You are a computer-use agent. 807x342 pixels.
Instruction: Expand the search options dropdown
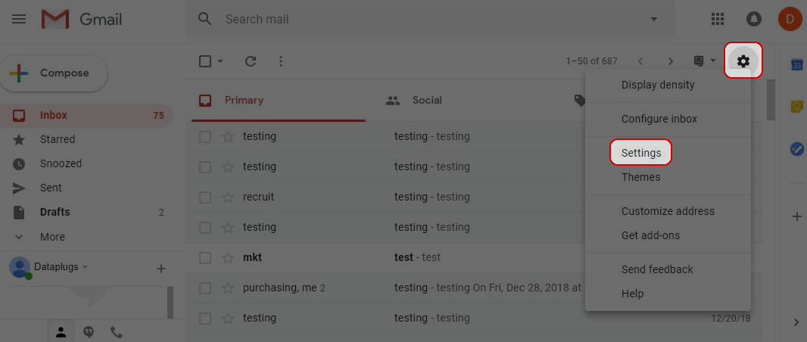[654, 19]
